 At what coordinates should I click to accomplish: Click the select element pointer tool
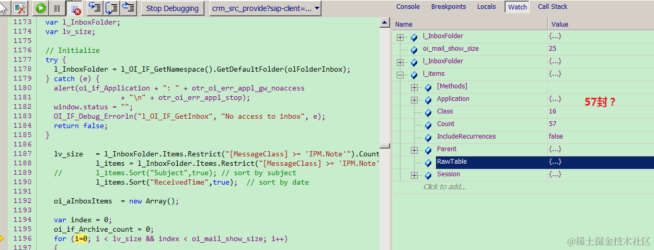pyautogui.click(x=4, y=8)
